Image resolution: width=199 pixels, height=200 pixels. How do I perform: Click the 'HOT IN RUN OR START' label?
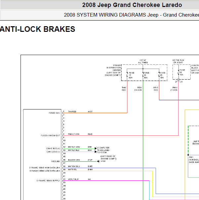click(178, 61)
